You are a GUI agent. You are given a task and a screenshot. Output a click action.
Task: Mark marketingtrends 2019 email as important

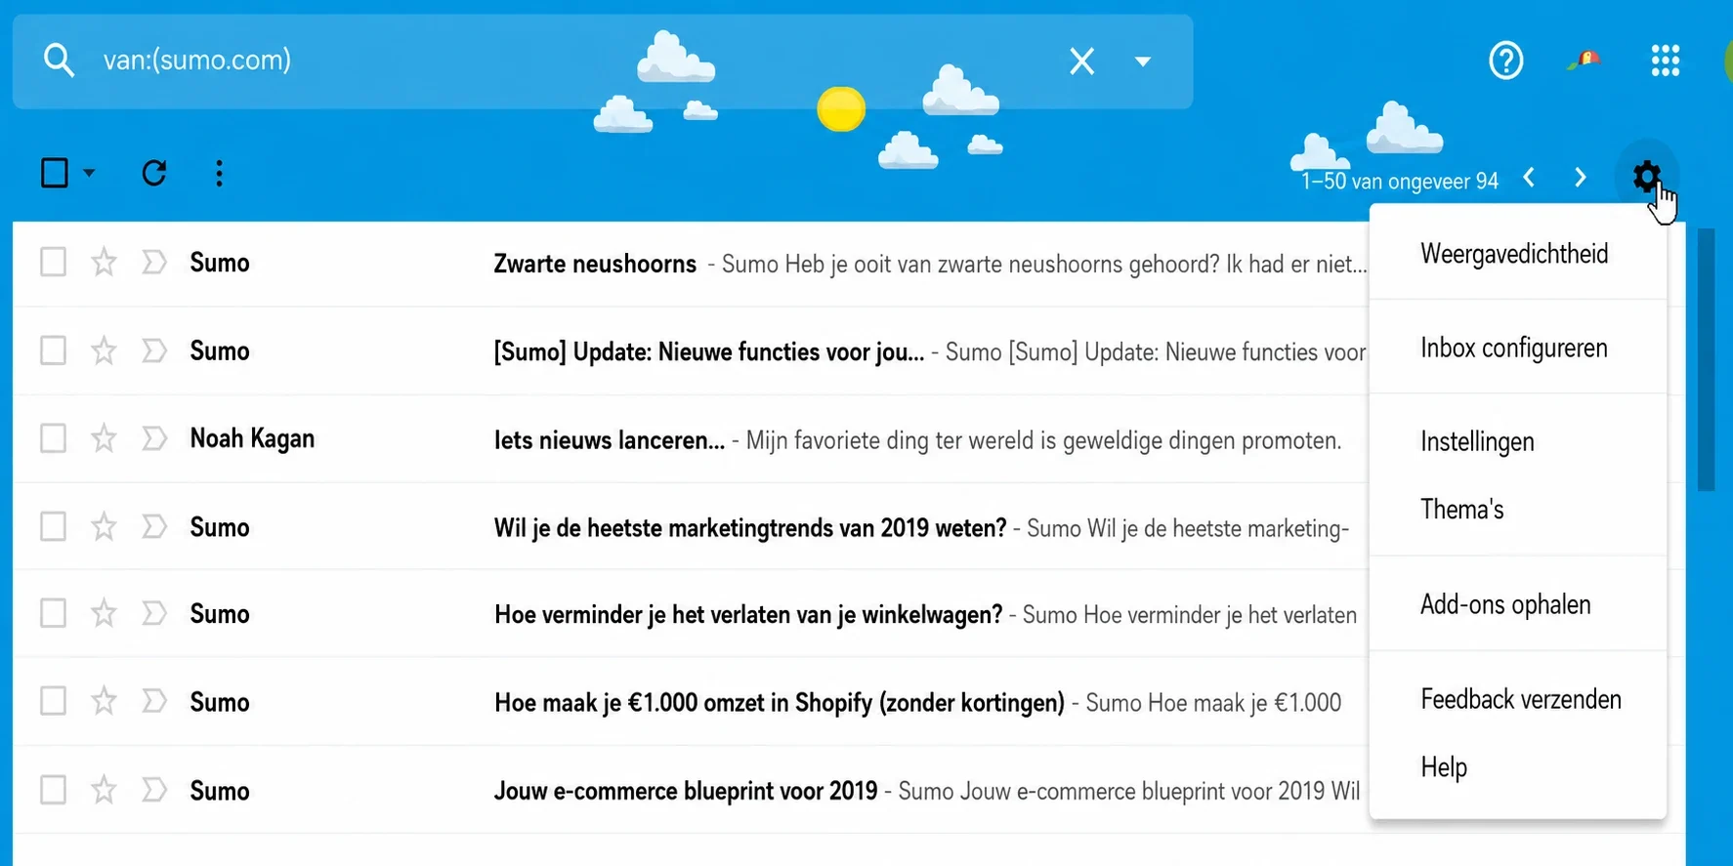[154, 527]
